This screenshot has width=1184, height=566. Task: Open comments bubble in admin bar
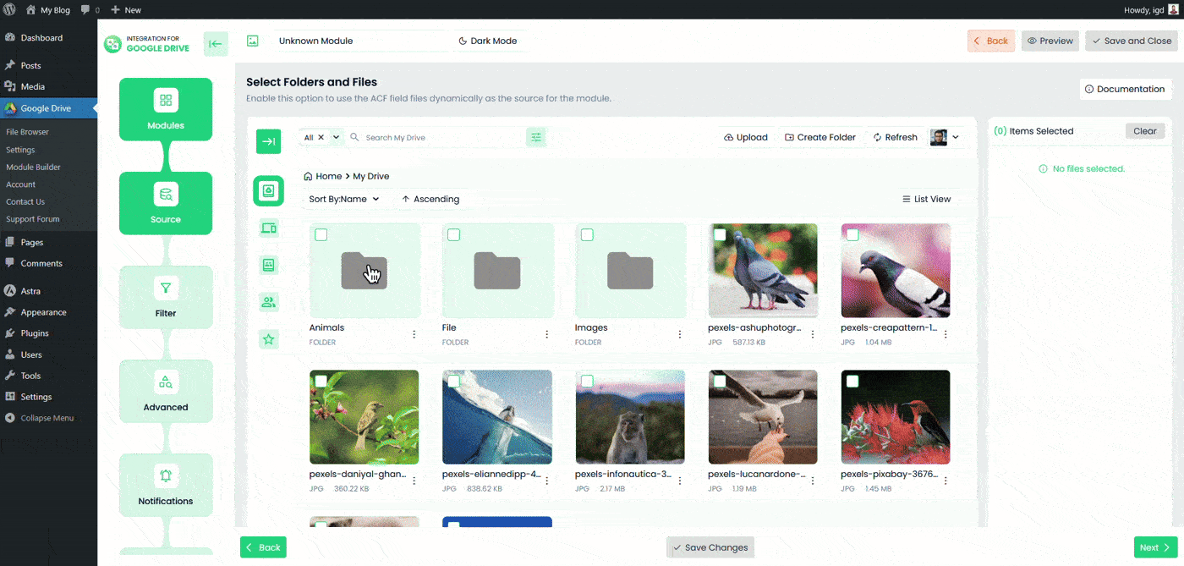point(90,9)
